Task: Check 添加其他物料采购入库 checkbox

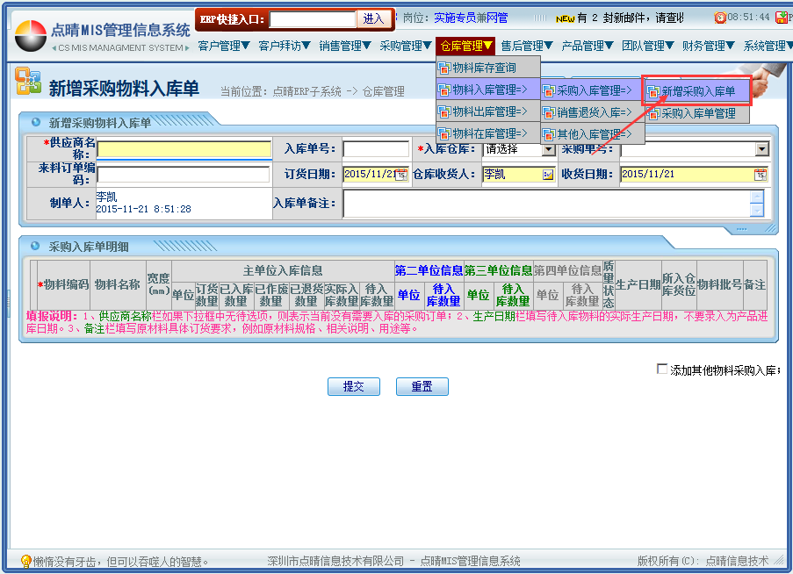Action: pyautogui.click(x=661, y=369)
